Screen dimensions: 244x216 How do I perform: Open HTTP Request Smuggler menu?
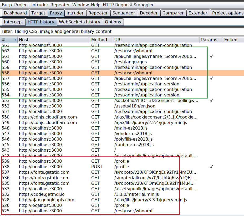click(128, 5)
